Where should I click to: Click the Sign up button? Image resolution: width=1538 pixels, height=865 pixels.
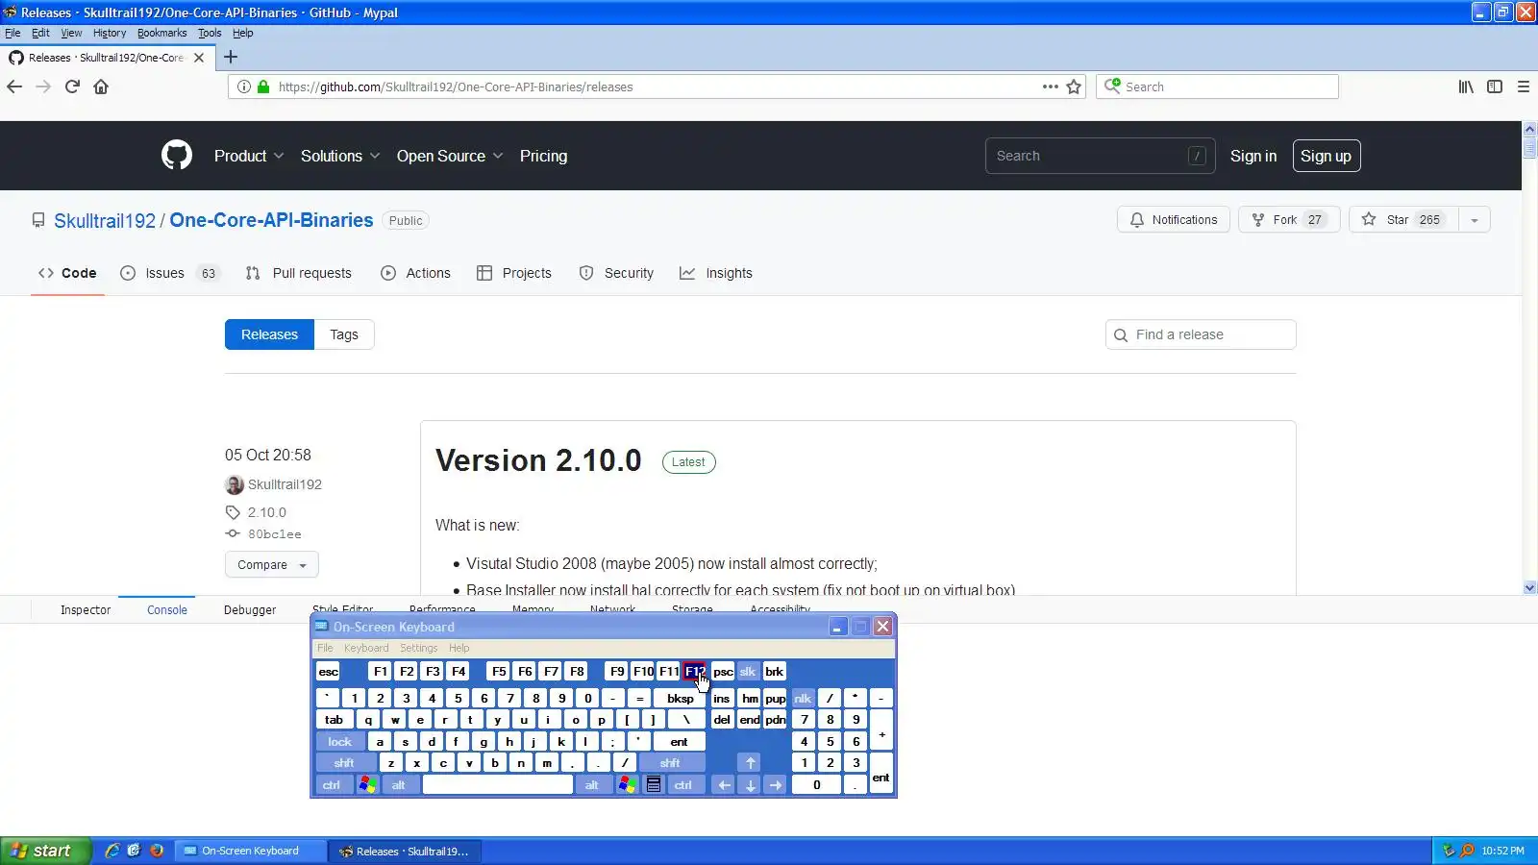click(1327, 156)
